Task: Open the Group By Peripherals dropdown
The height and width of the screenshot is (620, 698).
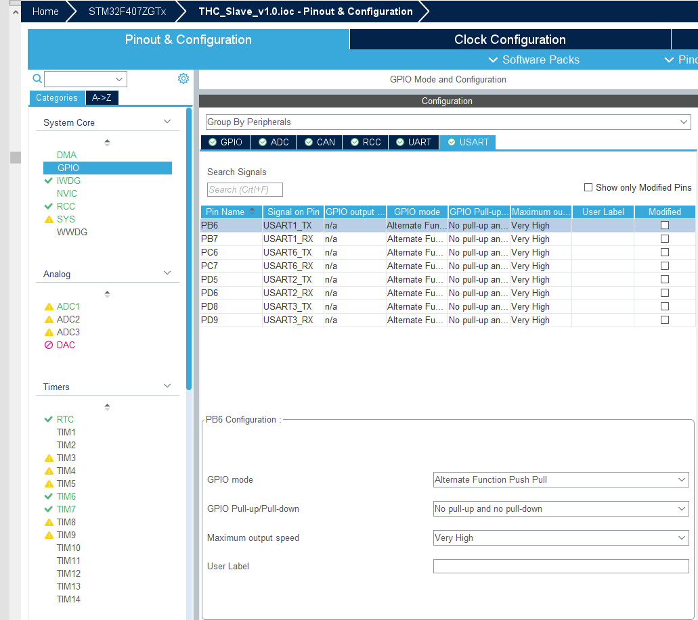Action: point(448,122)
